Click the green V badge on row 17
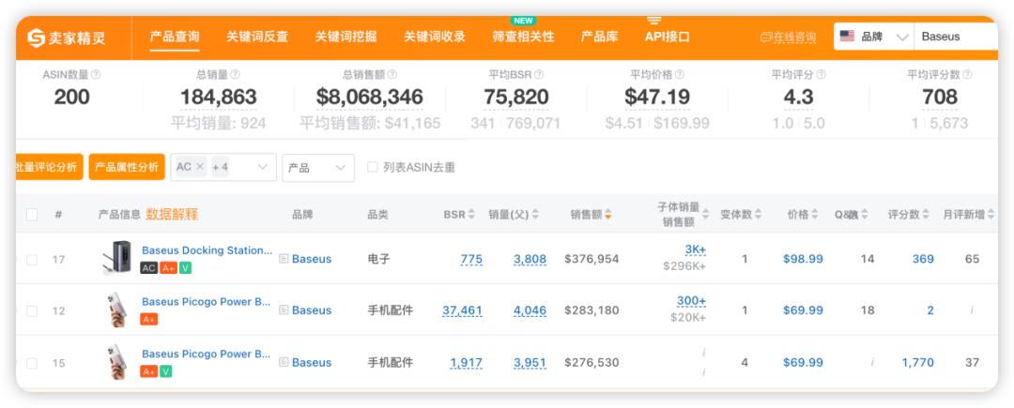 pos(185,268)
